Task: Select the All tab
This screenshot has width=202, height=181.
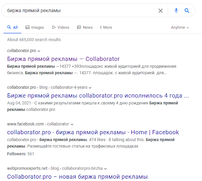Action: click(x=12, y=27)
